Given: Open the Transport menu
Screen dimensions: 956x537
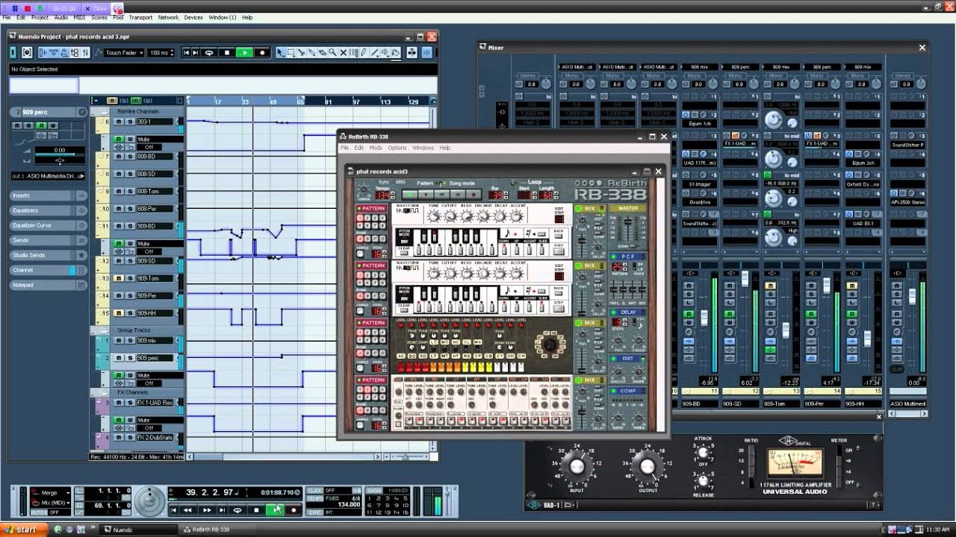Looking at the screenshot, I should (140, 17).
